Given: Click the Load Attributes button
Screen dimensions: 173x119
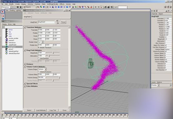Looking at the screenshot, I should click(x=41, y=110).
